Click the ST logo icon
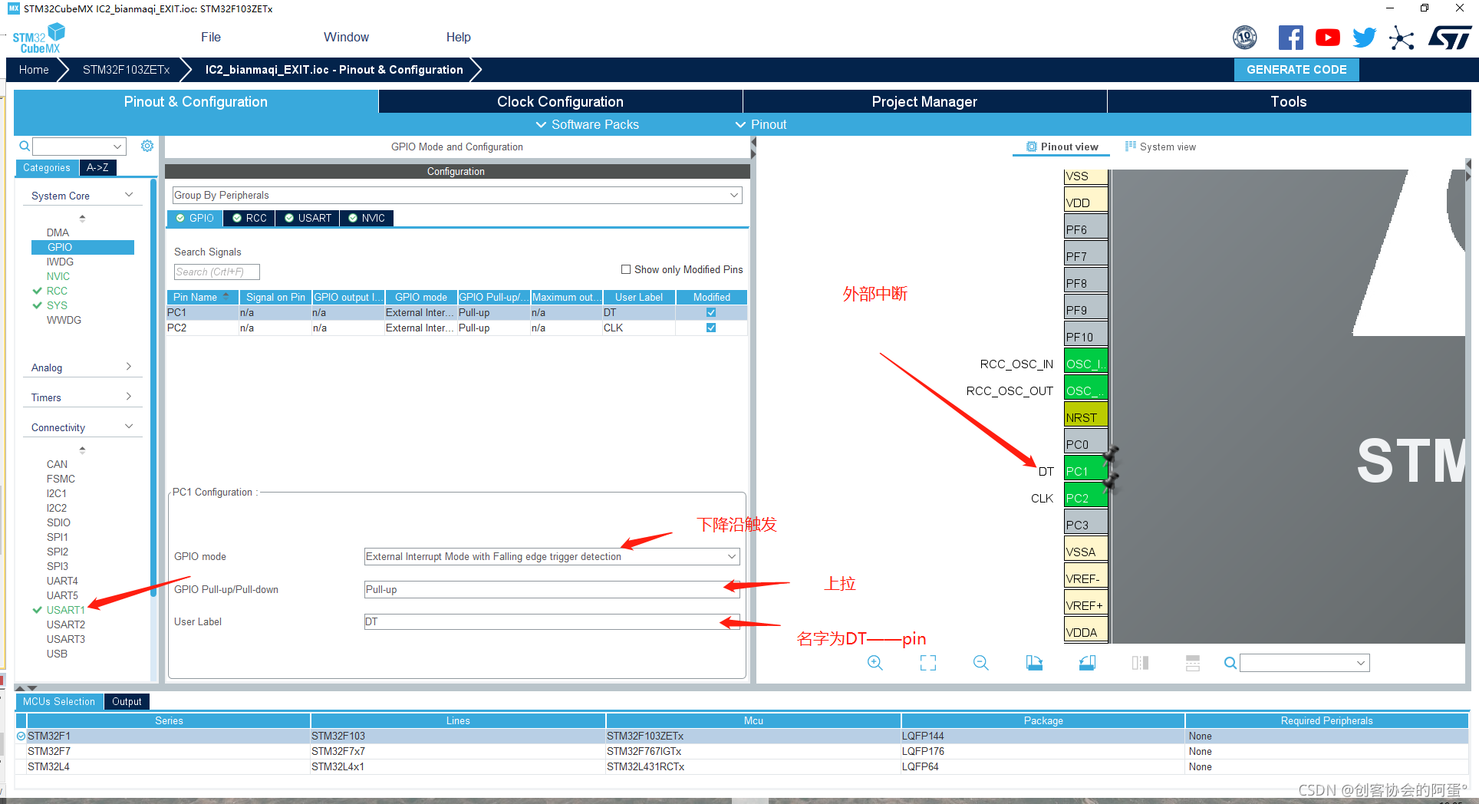This screenshot has width=1479, height=804. [1449, 38]
